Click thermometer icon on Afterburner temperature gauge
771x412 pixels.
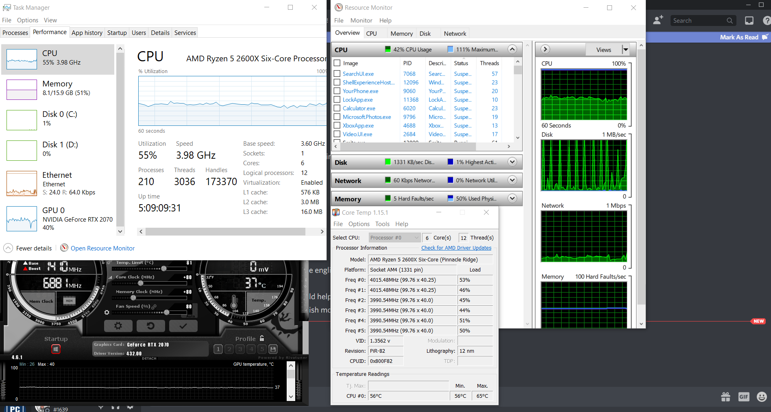click(x=234, y=302)
